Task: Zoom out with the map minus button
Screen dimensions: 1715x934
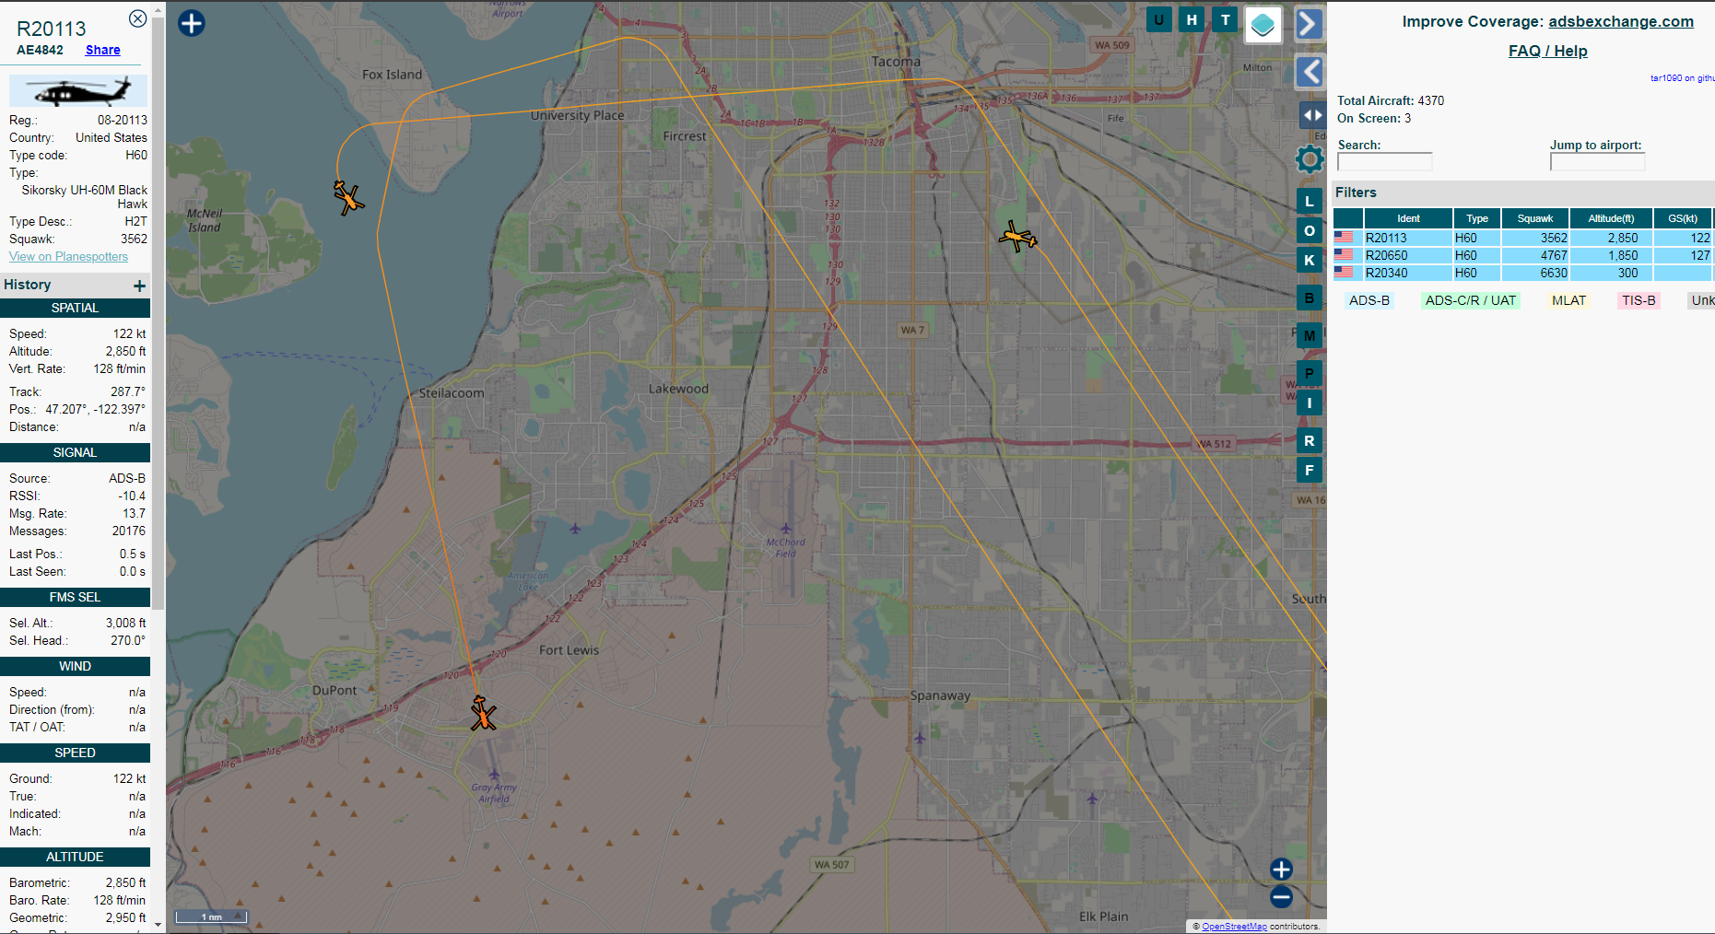Action: pos(1281,896)
